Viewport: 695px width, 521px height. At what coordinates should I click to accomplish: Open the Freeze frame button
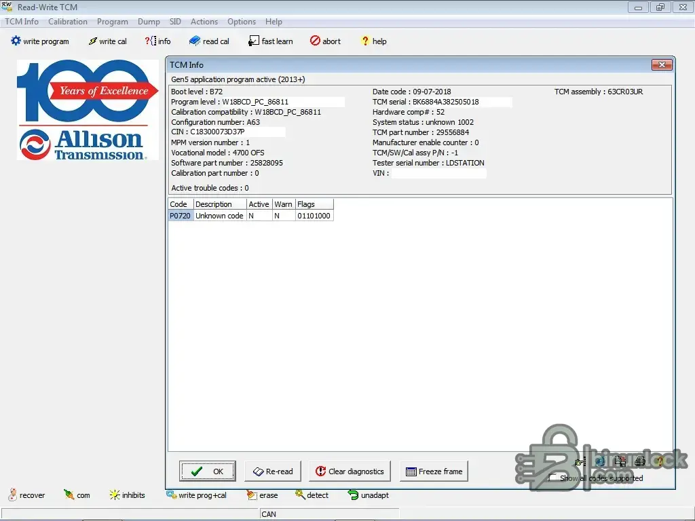(x=434, y=471)
